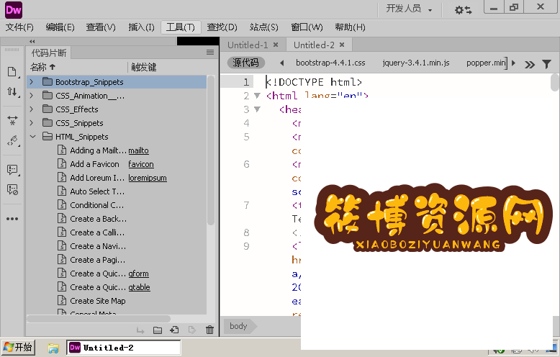Screen dimensions: 560x357
Task: Open the 查找(D) menu
Action: pyautogui.click(x=222, y=27)
